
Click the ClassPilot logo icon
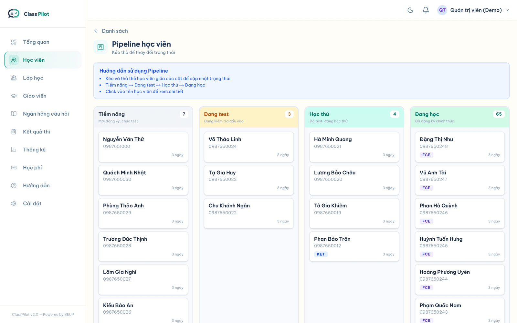point(14,14)
